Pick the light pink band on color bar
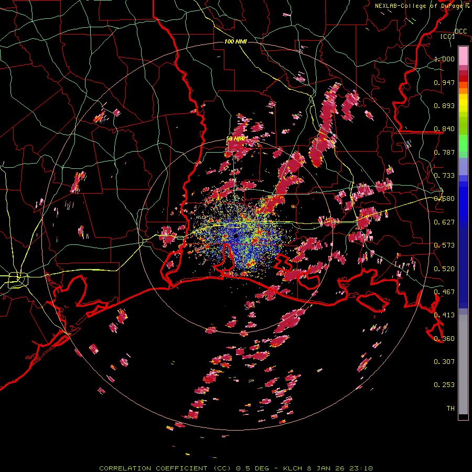The height and width of the screenshot is (472, 472). [x=463, y=56]
